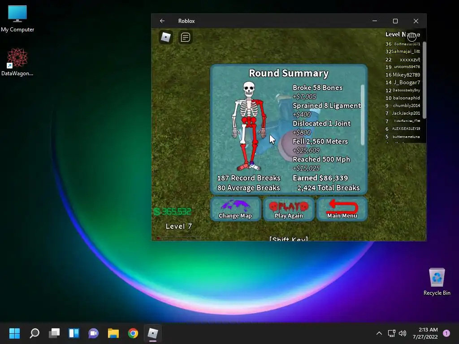Click '2,424 Total Breaks' stat
The width and height of the screenshot is (459, 344).
coord(328,188)
